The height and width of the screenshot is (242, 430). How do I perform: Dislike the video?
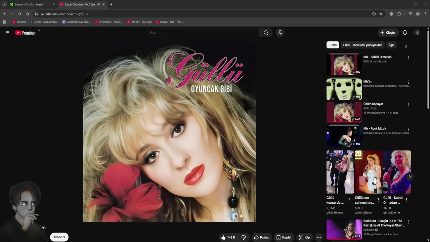pos(244,237)
